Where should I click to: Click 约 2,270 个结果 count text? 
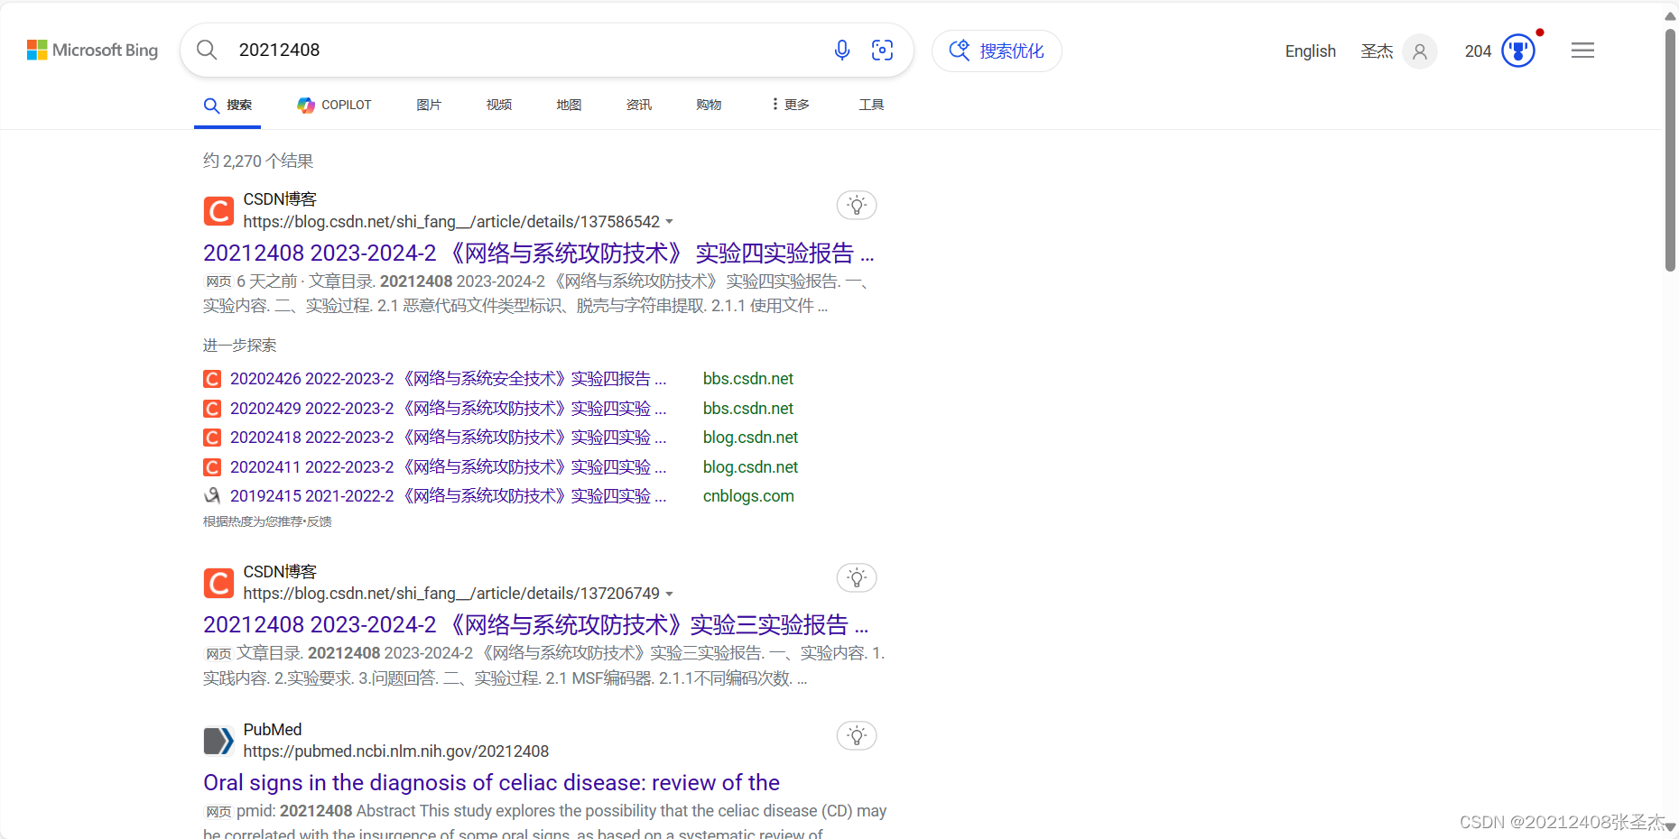pyautogui.click(x=258, y=161)
